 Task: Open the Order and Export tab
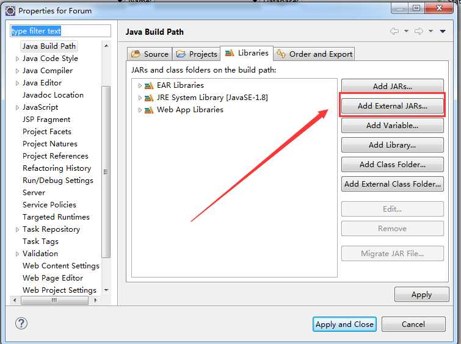click(314, 54)
